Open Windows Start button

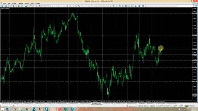(x=2, y=109)
